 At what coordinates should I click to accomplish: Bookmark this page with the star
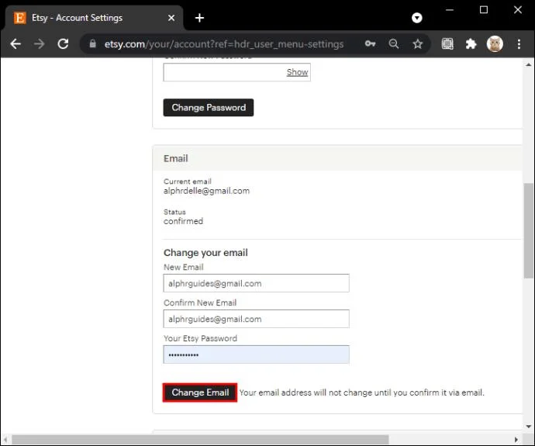click(x=418, y=43)
